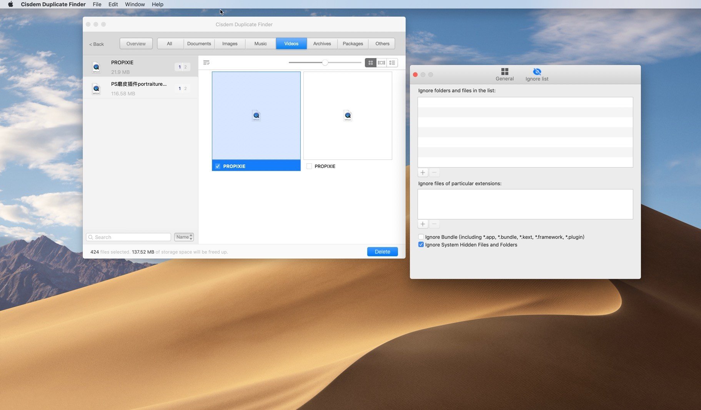Click the Search field in sidebar
This screenshot has height=410, width=701.
128,237
